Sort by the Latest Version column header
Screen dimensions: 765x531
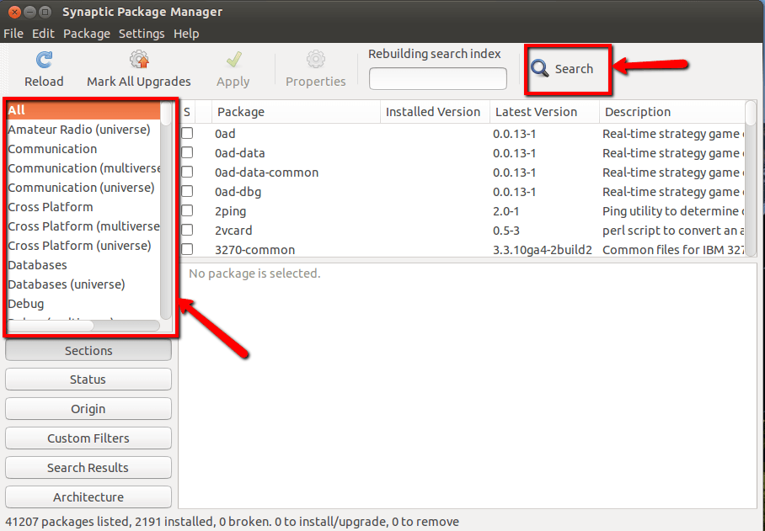coord(536,112)
